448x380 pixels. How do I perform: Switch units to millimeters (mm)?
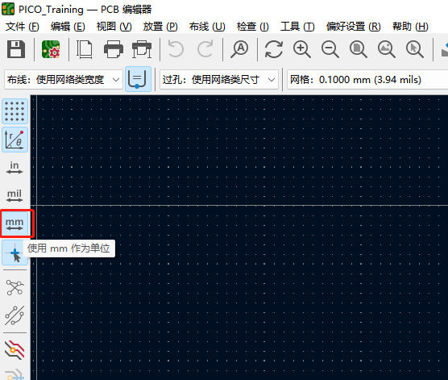(15, 224)
